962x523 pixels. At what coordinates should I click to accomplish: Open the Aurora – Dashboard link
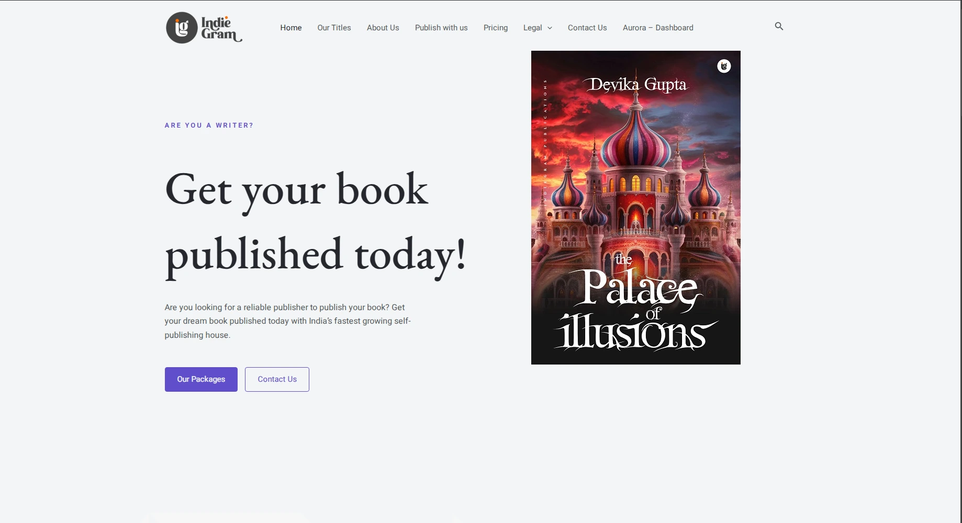(657, 28)
